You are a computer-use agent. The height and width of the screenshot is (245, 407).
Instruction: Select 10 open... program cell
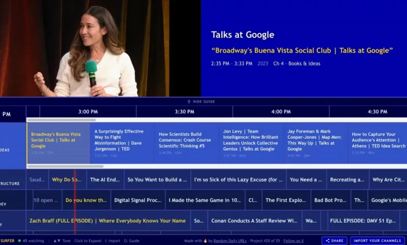point(47,200)
